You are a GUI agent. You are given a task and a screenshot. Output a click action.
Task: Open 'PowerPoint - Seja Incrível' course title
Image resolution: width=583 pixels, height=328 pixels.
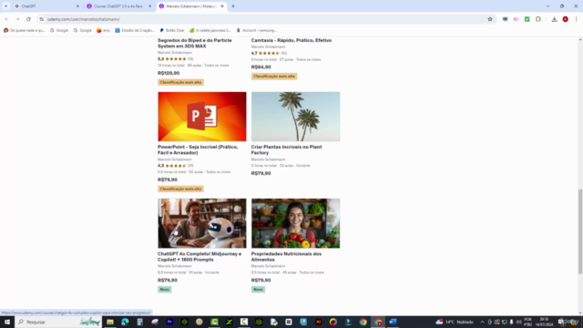point(198,149)
